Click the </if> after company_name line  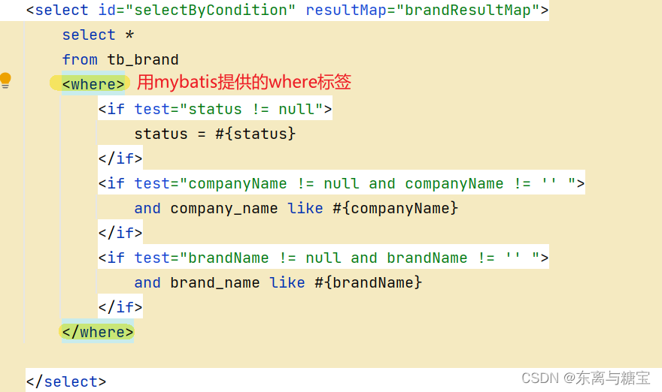click(120, 233)
